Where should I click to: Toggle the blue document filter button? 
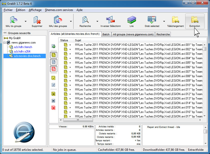coord(53,62)
